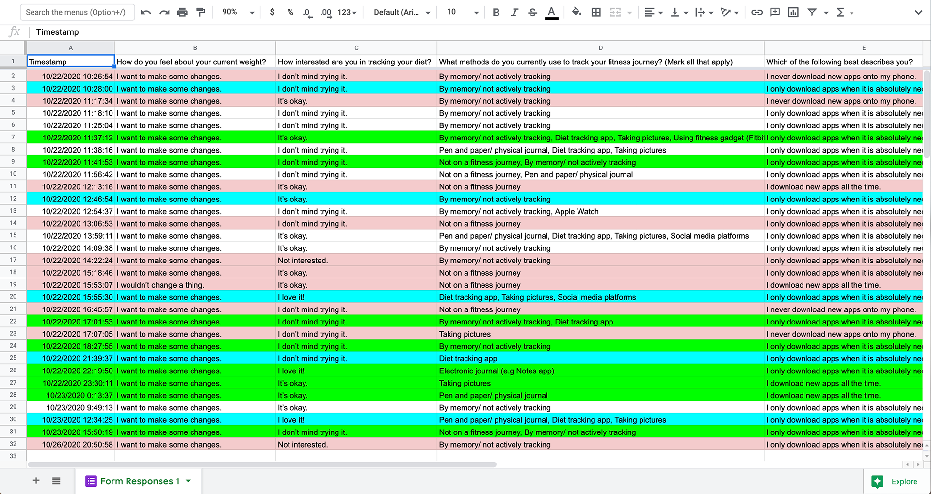Select 'Not interested.' cell in row 17
This screenshot has height=494, width=931.
click(x=356, y=261)
